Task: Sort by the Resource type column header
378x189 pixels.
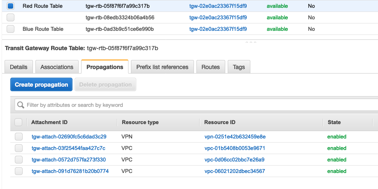Action: click(x=140, y=122)
